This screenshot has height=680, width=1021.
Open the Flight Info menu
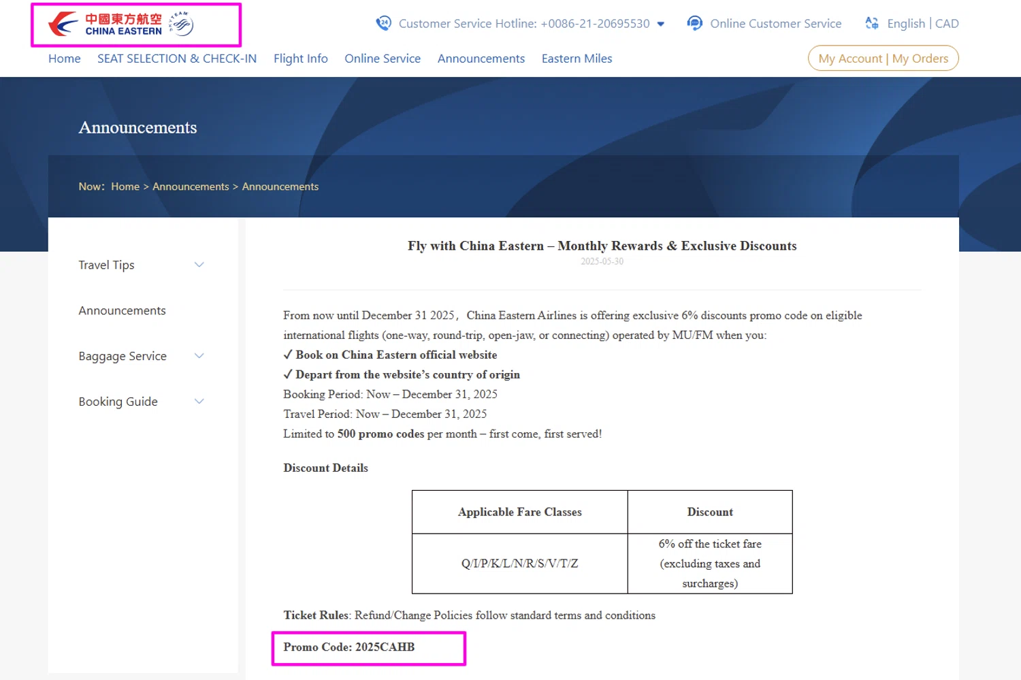301,59
